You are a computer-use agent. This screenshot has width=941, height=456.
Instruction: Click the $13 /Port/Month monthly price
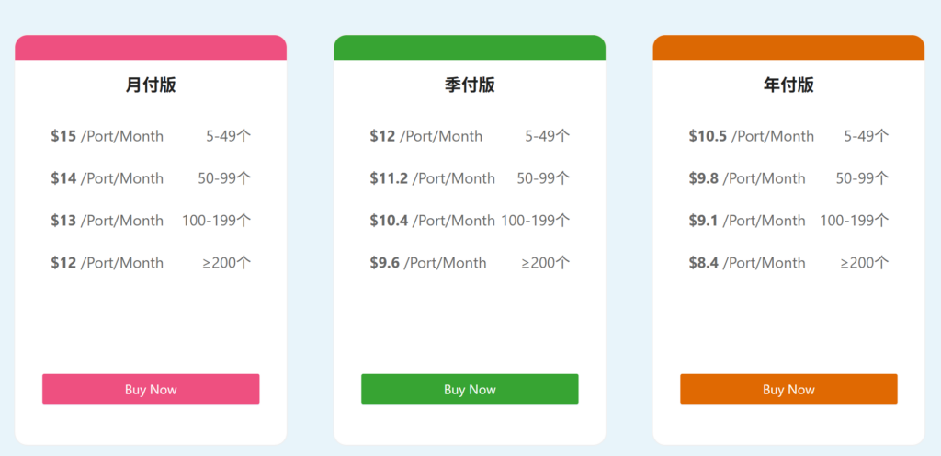tap(107, 221)
